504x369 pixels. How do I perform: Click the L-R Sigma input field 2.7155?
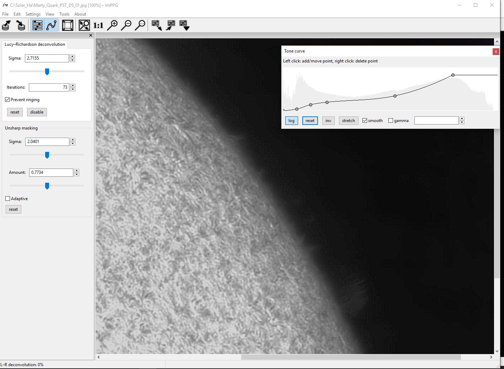coord(47,58)
